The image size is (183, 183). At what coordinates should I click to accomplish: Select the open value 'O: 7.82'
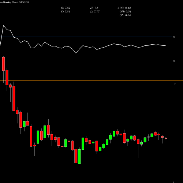(x=66, y=8)
